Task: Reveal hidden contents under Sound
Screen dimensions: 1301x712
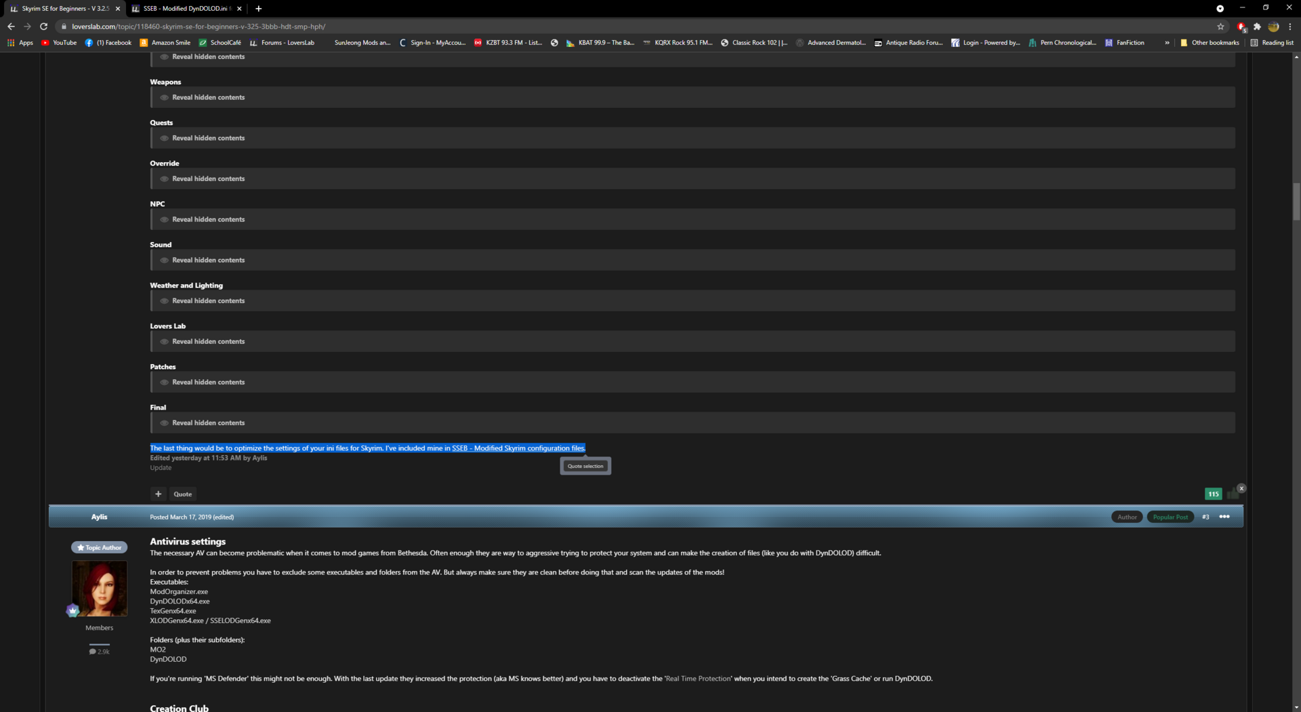Action: 693,260
